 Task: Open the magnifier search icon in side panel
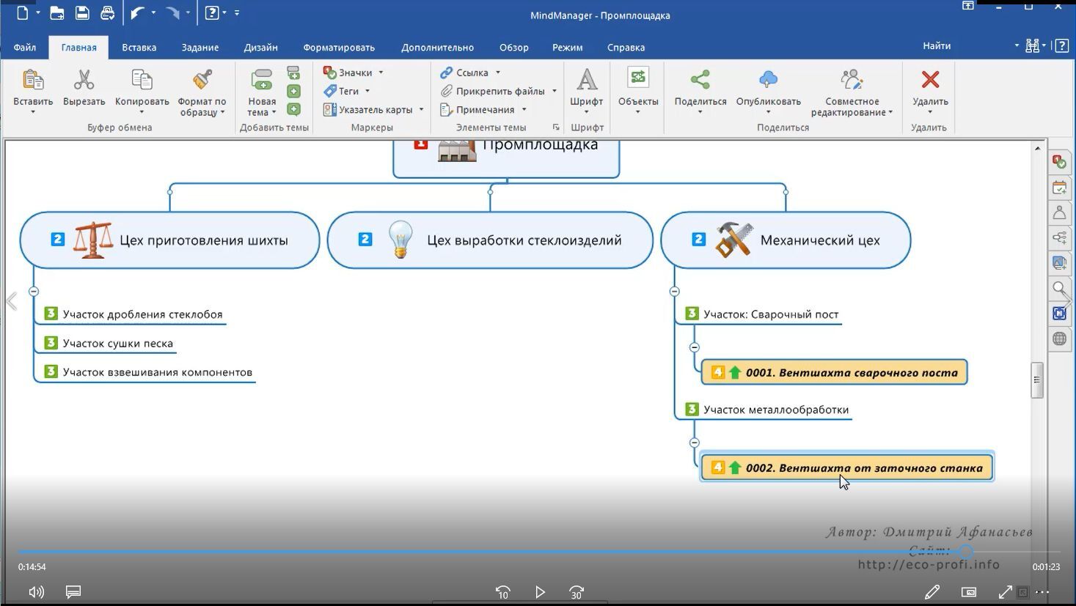(1059, 288)
